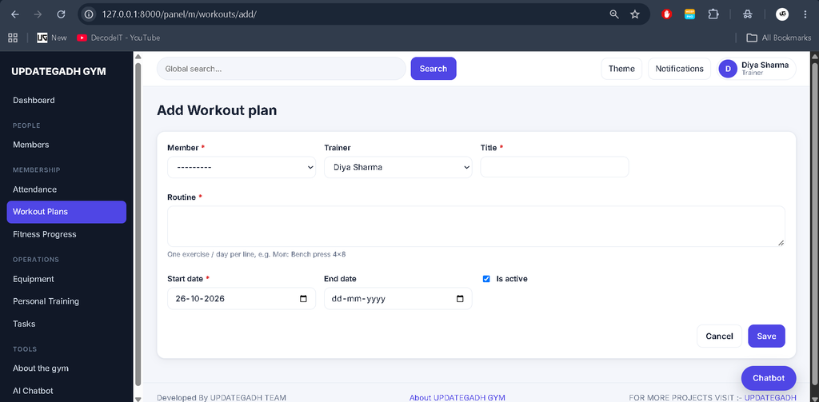Click the End date dd-mm-yyyy field

[398, 299]
